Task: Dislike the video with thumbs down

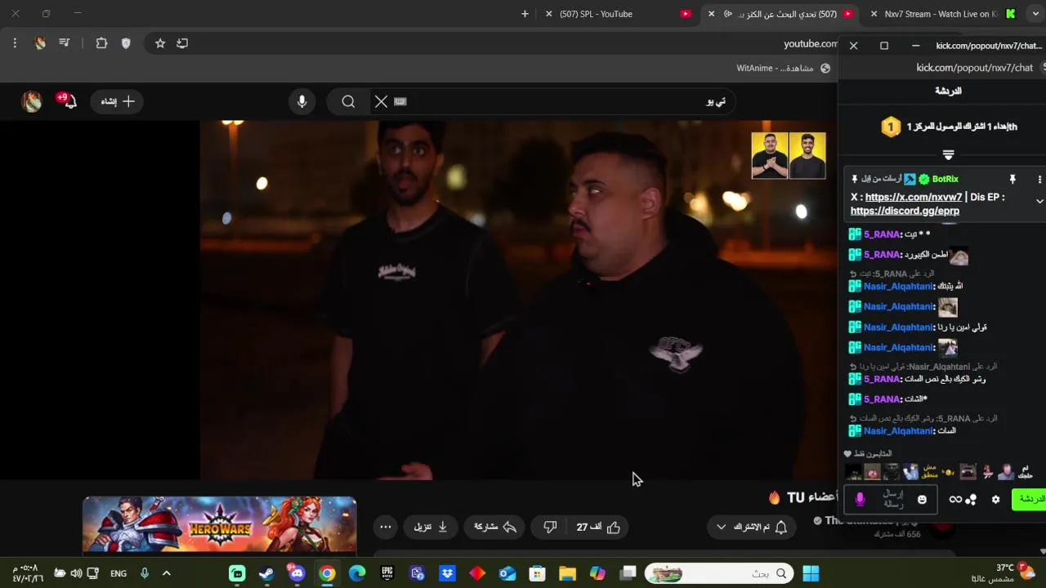Action: (x=550, y=527)
